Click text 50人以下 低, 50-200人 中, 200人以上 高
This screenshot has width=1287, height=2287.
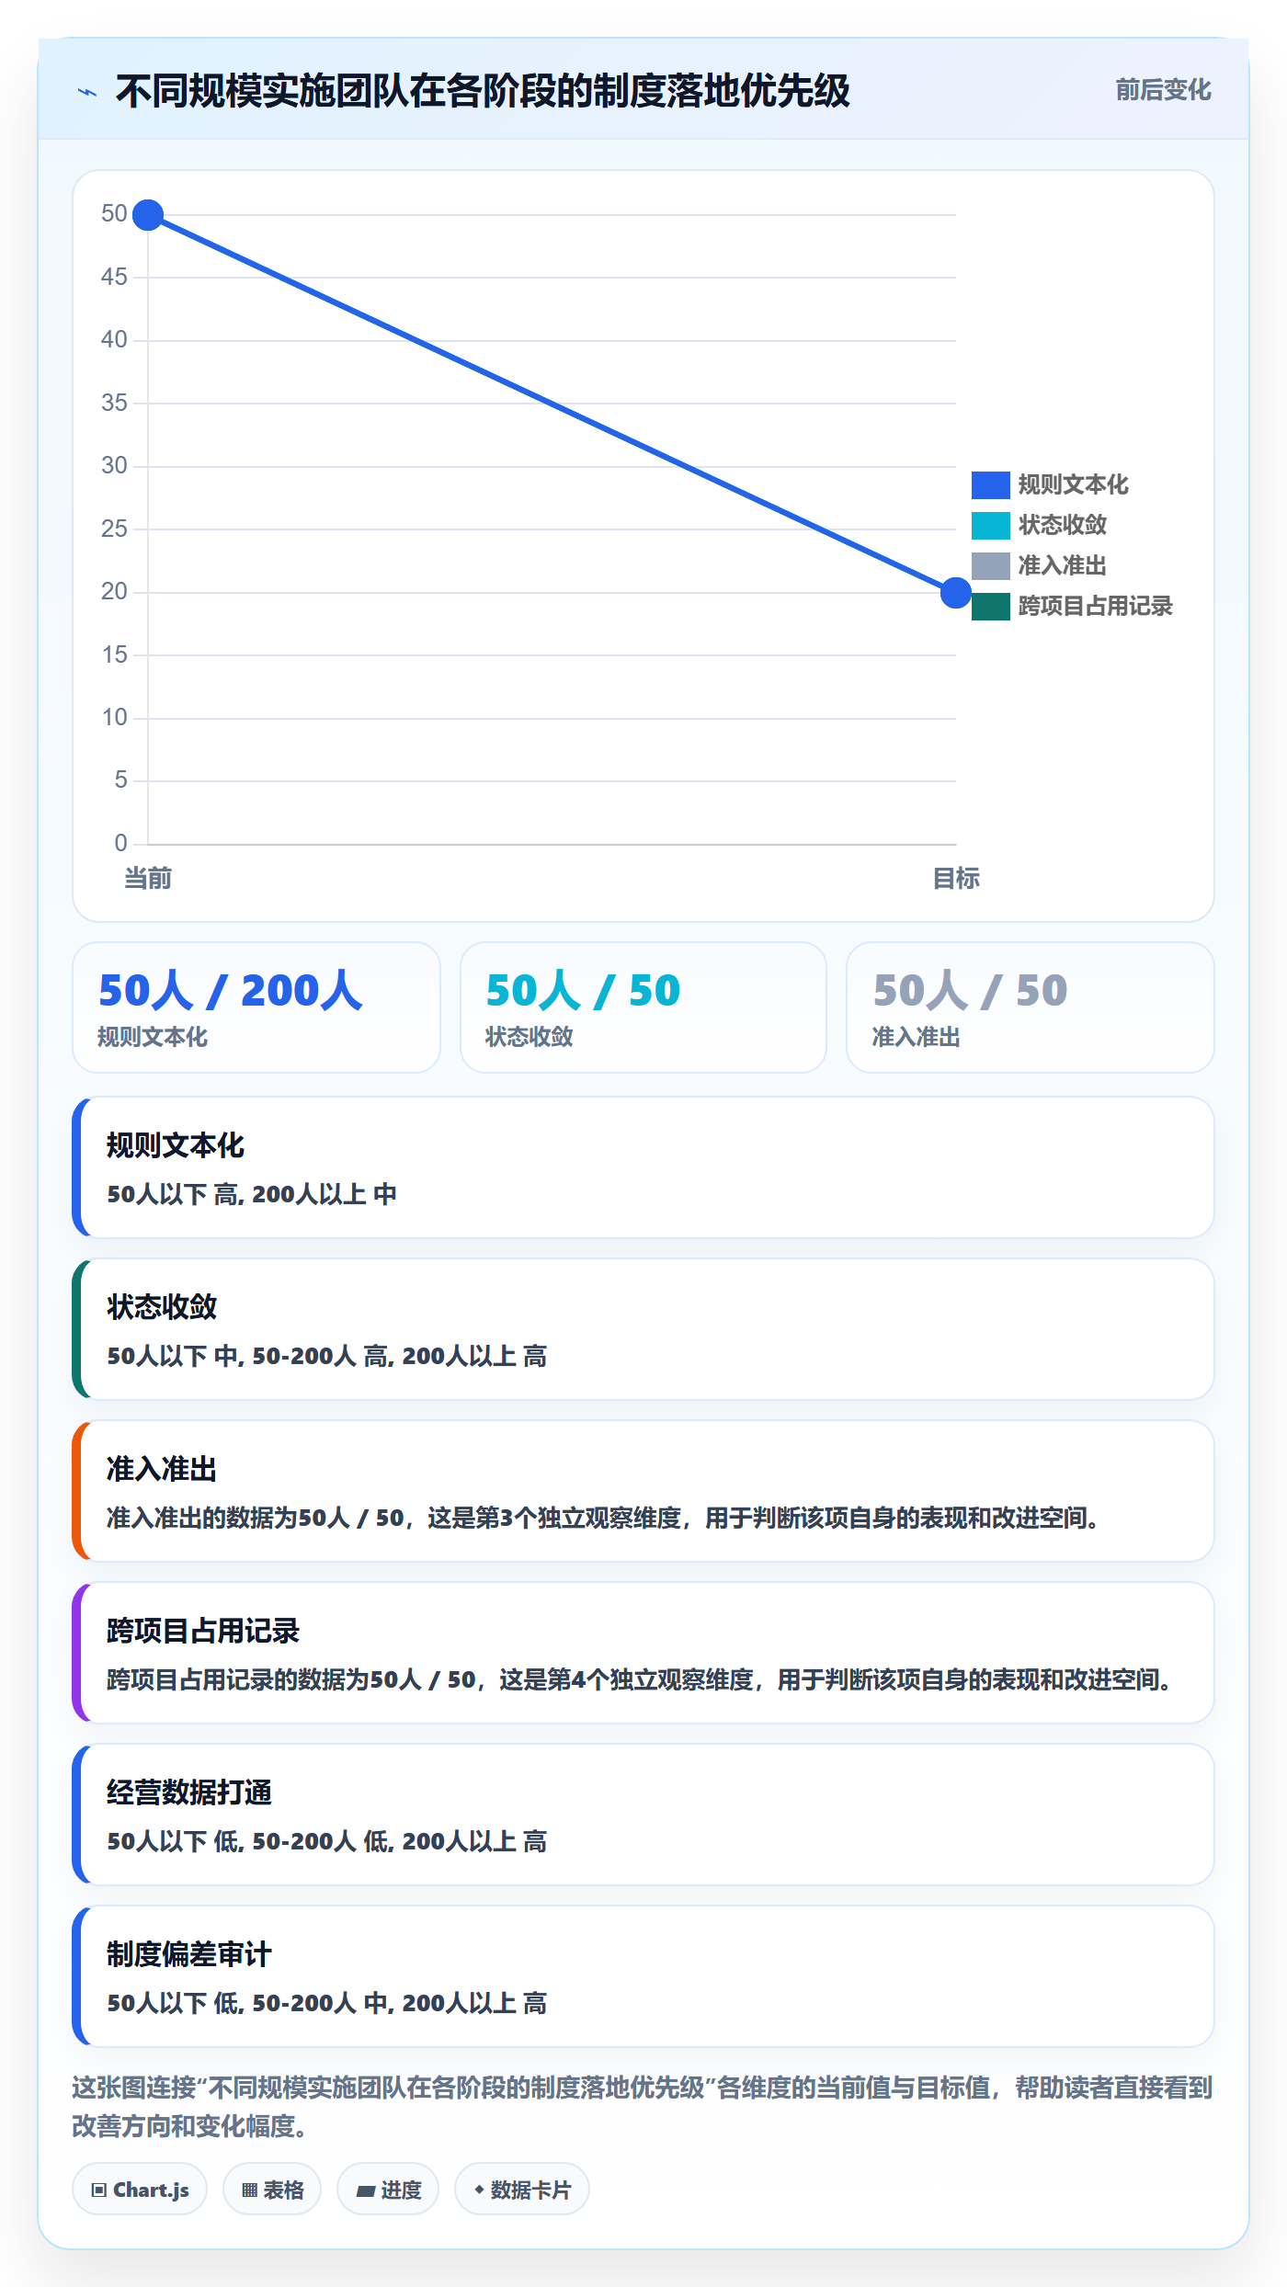click(327, 2003)
